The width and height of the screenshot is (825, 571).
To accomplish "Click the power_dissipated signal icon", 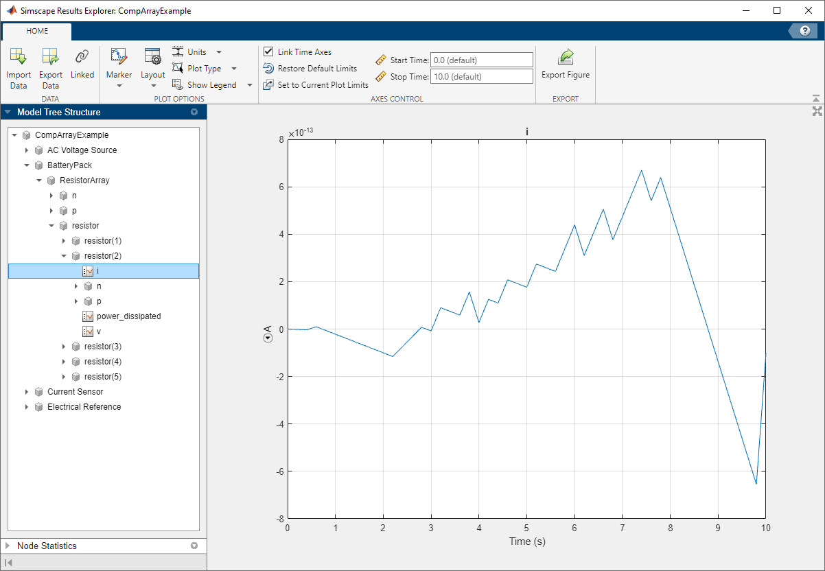I will coord(88,316).
